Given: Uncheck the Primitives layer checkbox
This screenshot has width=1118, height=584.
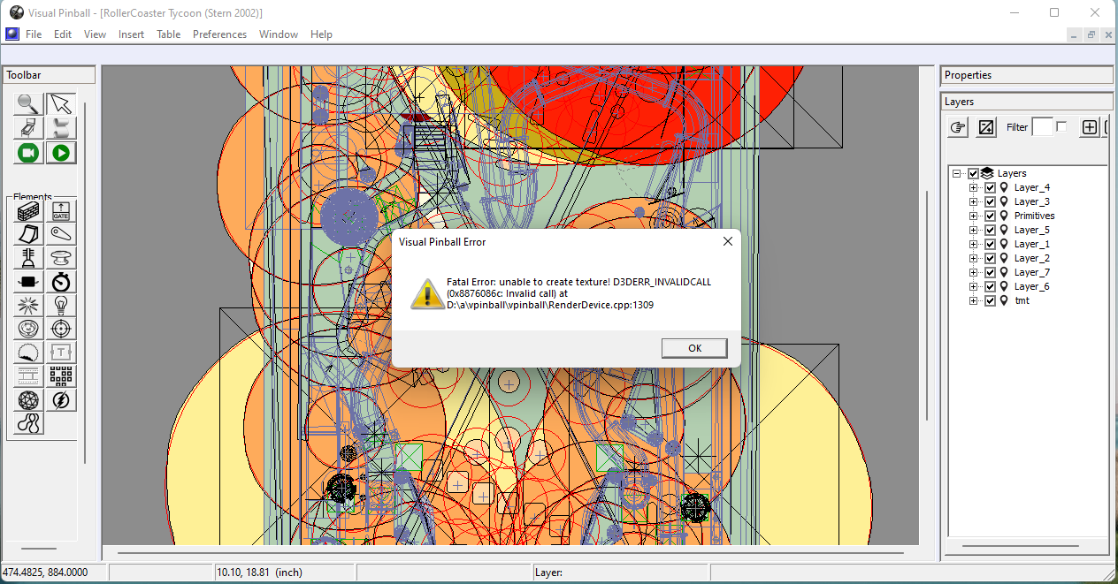Looking at the screenshot, I should [990, 216].
